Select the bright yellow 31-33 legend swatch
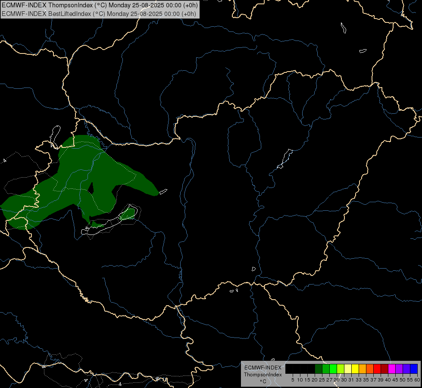This screenshot has height=388, width=422. click(x=355, y=369)
